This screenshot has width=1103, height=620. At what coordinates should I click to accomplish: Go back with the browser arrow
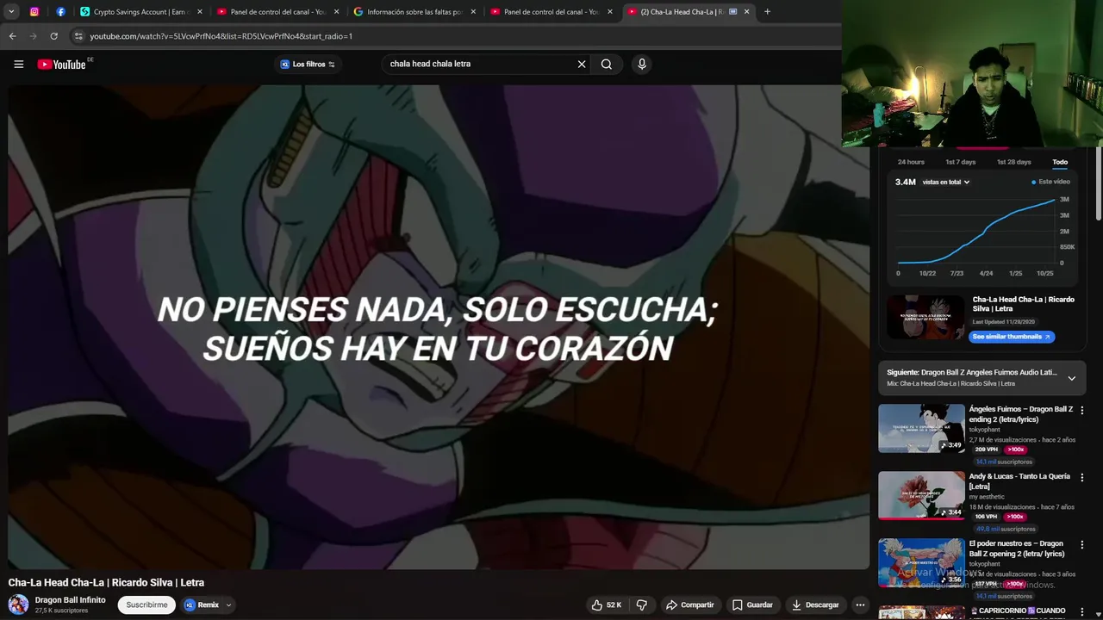[12, 36]
